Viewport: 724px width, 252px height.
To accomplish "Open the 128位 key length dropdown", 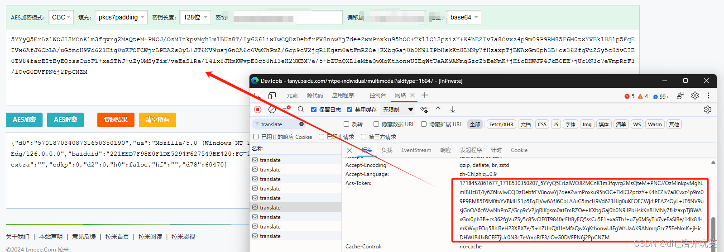I will pos(195,17).
